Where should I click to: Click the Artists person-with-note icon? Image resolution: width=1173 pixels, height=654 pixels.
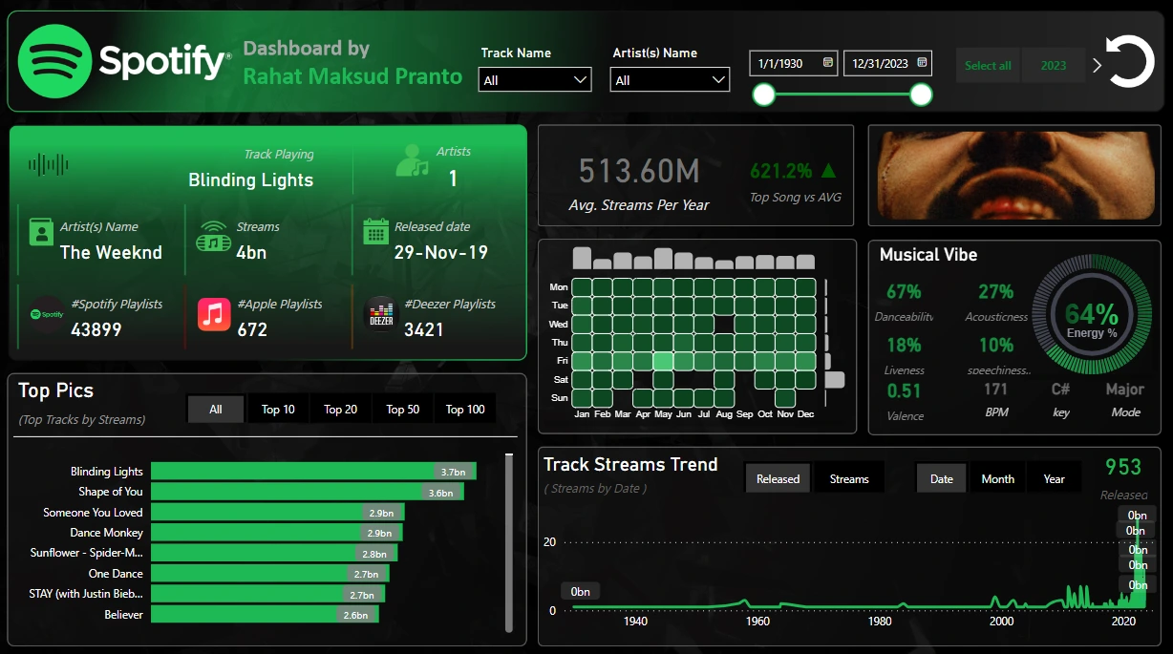tap(412, 161)
